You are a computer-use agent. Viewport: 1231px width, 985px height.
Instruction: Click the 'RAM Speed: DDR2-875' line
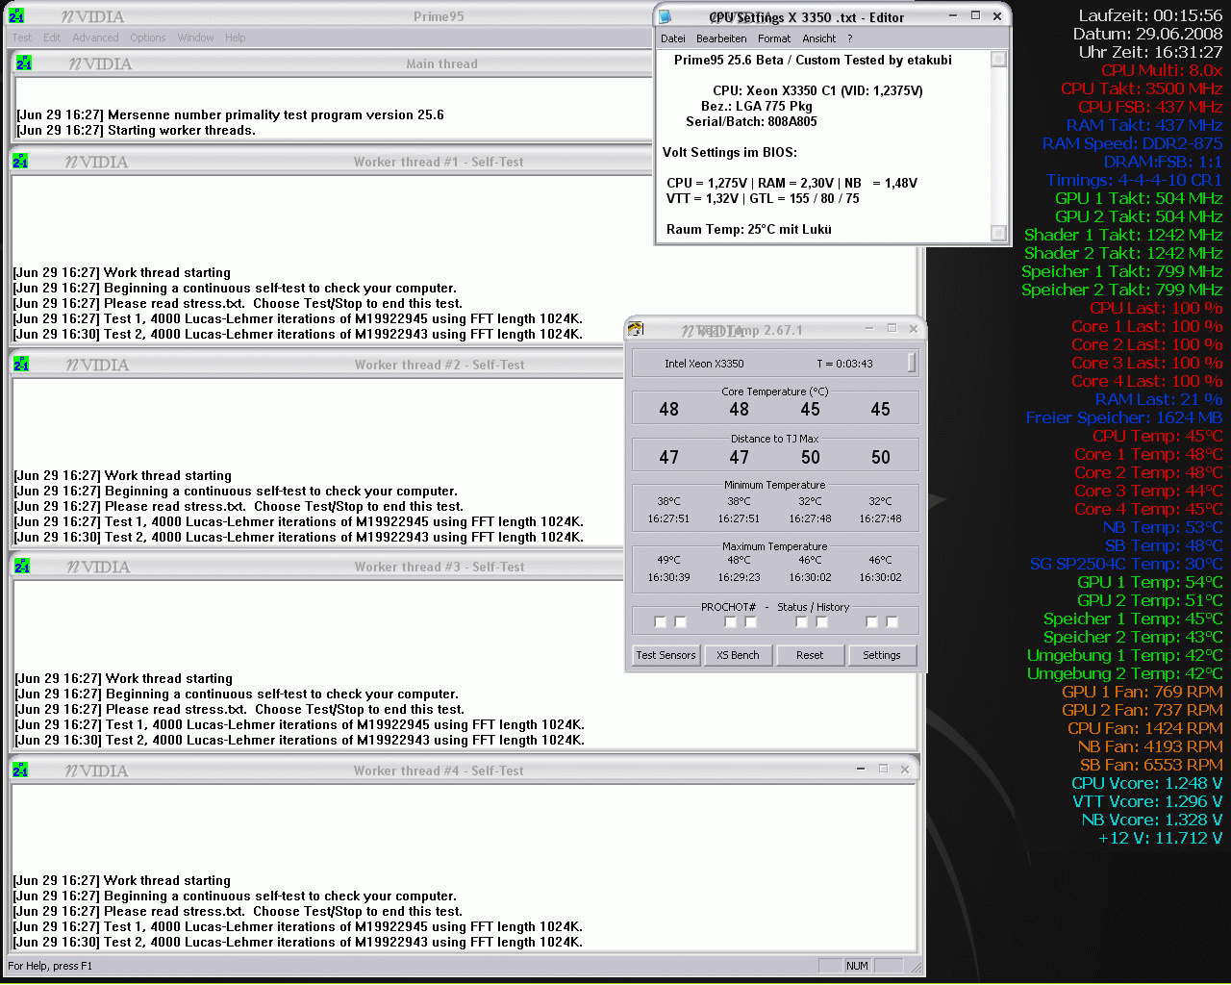pos(1133,143)
